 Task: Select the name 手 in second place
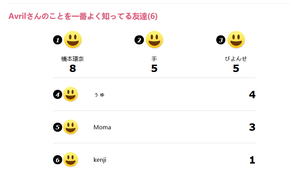pos(154,59)
